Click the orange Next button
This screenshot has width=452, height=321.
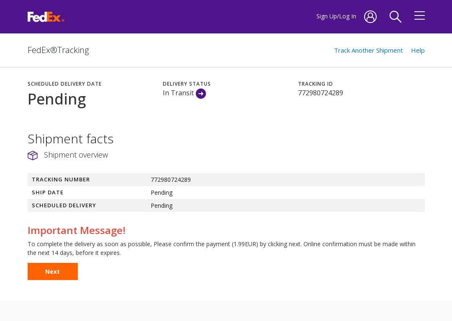point(53,272)
